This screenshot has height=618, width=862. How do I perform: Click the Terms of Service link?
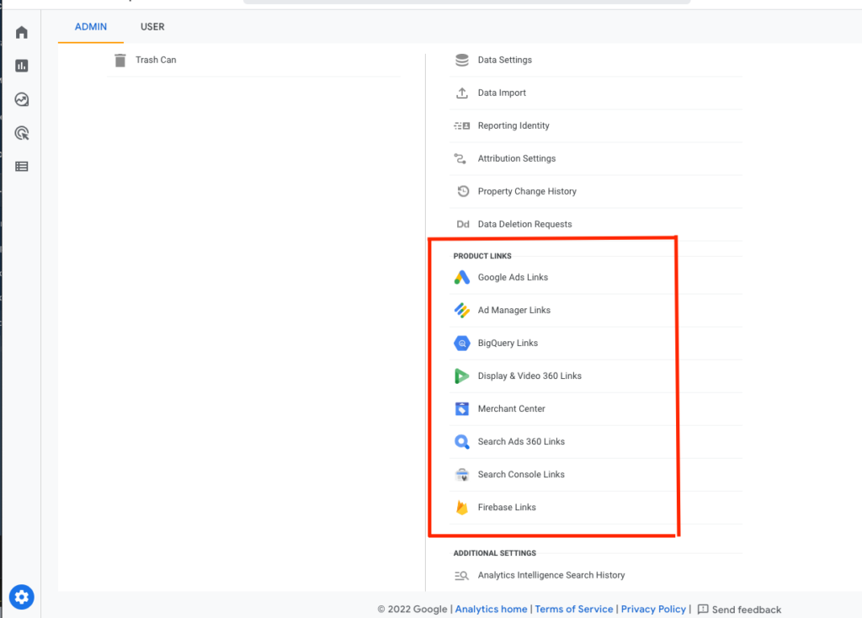(574, 610)
